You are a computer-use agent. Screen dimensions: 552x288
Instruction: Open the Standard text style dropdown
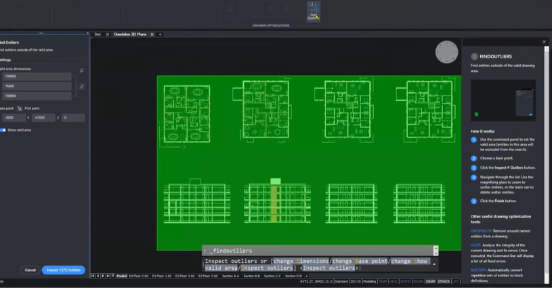coord(341,281)
